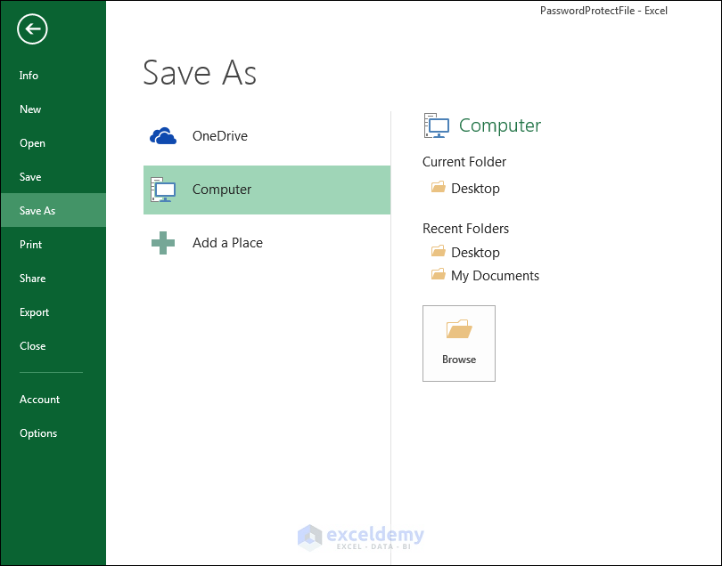722x566 pixels.
Task: Click the Exceldemy watermark logo
Action: pos(360,535)
